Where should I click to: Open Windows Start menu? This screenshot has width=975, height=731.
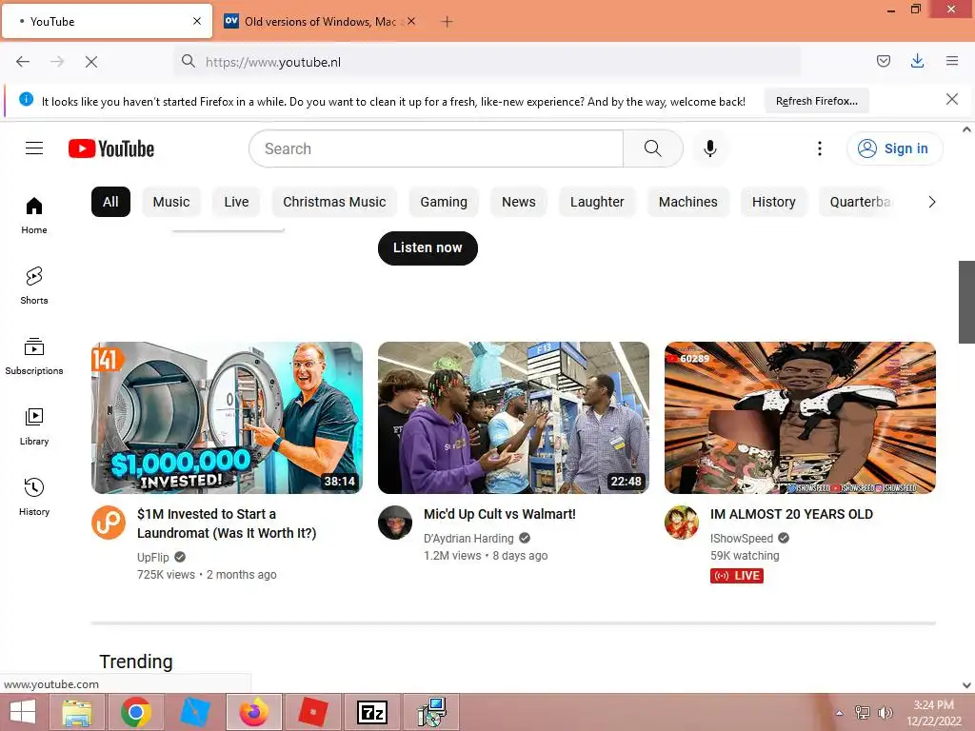(x=23, y=712)
